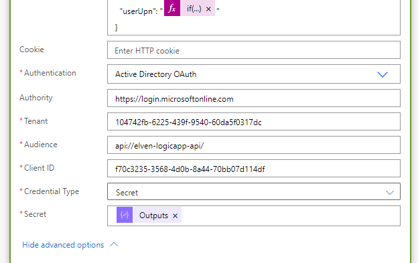Remove the Outputs token from Secret
This screenshot has width=418, height=263.
coord(175,216)
